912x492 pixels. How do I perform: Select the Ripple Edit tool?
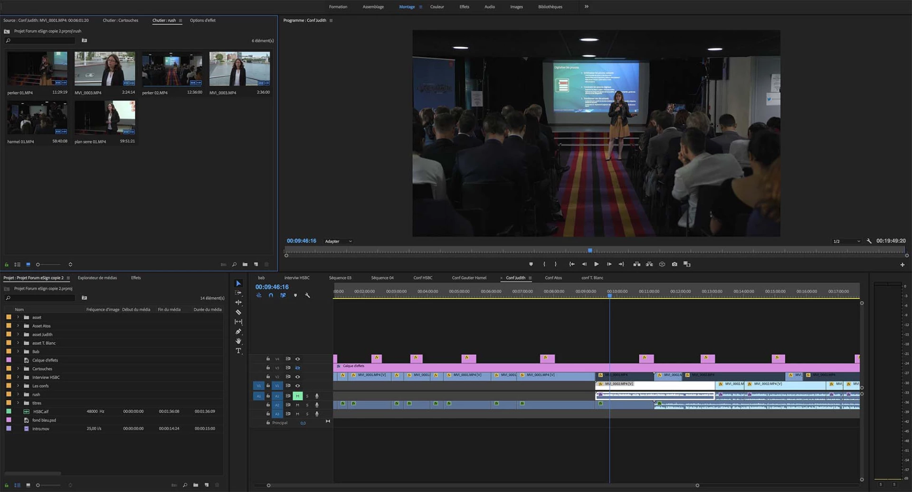tap(238, 302)
